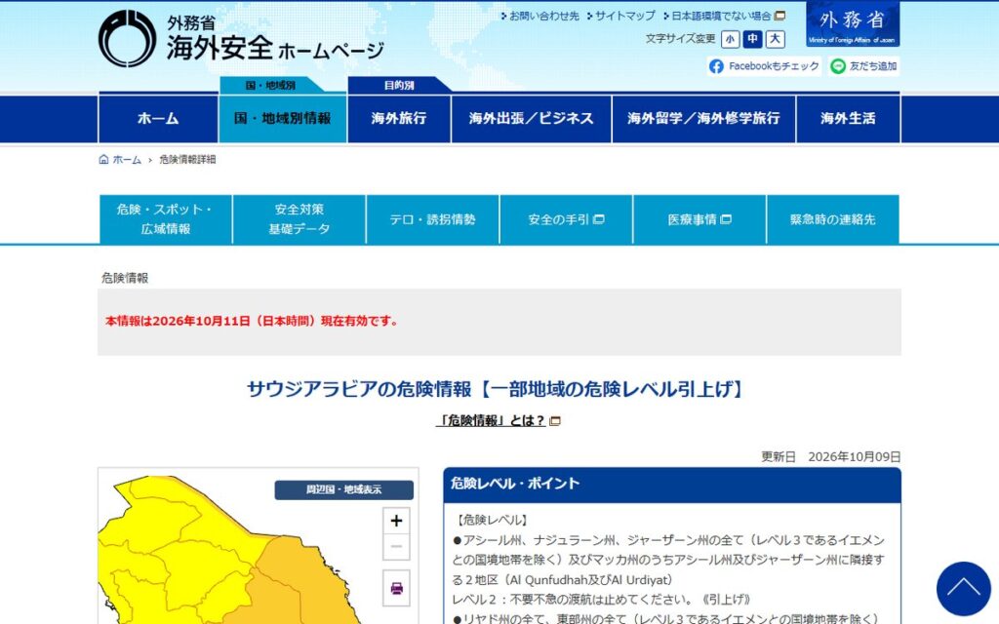Click the map print icon
Screen dimensions: 999x624
[x=396, y=588]
